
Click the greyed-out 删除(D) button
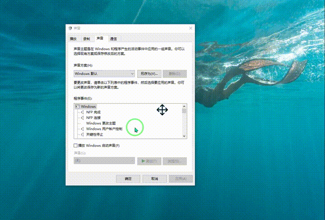click(175, 73)
